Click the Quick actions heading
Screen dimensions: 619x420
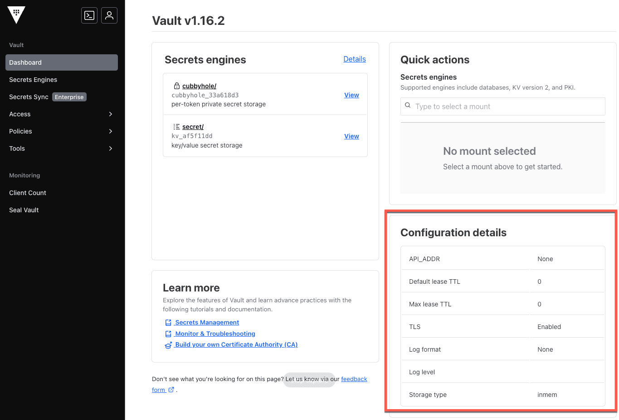coord(435,60)
